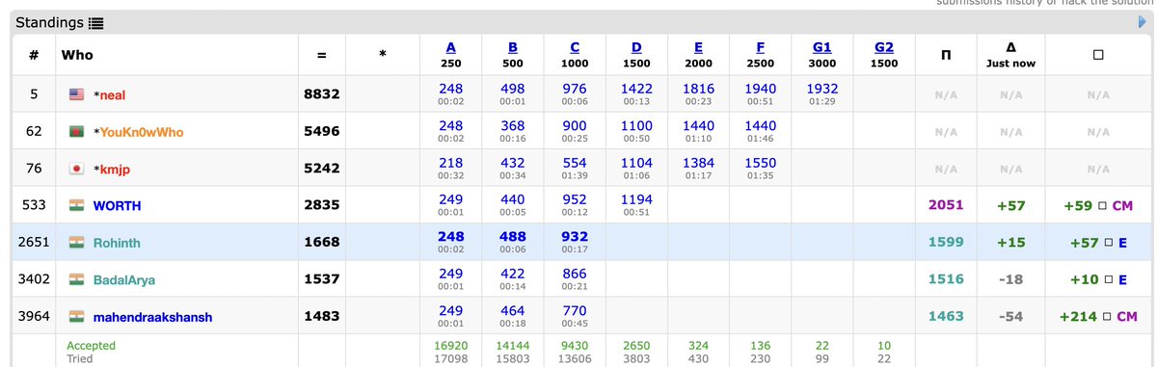Click Accepted count 2650 for D
Image resolution: width=1157 pixels, height=367 pixels.
(636, 345)
